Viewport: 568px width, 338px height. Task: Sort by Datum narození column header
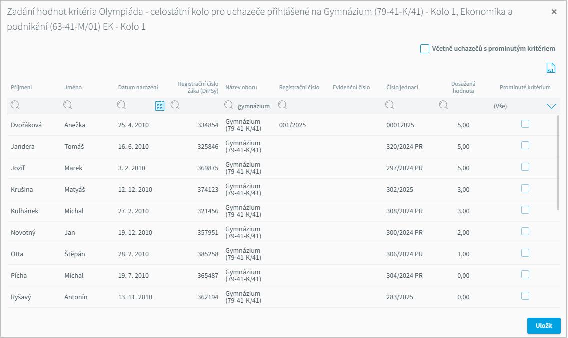(x=138, y=87)
